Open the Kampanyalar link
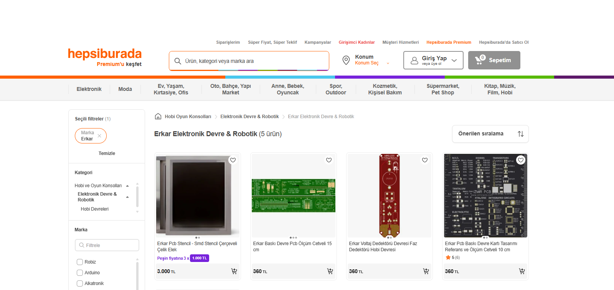Viewport: 614px width, 290px height. pyautogui.click(x=318, y=42)
